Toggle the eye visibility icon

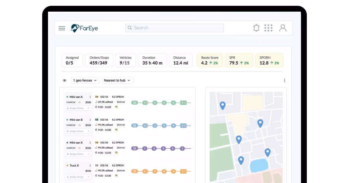point(65,80)
